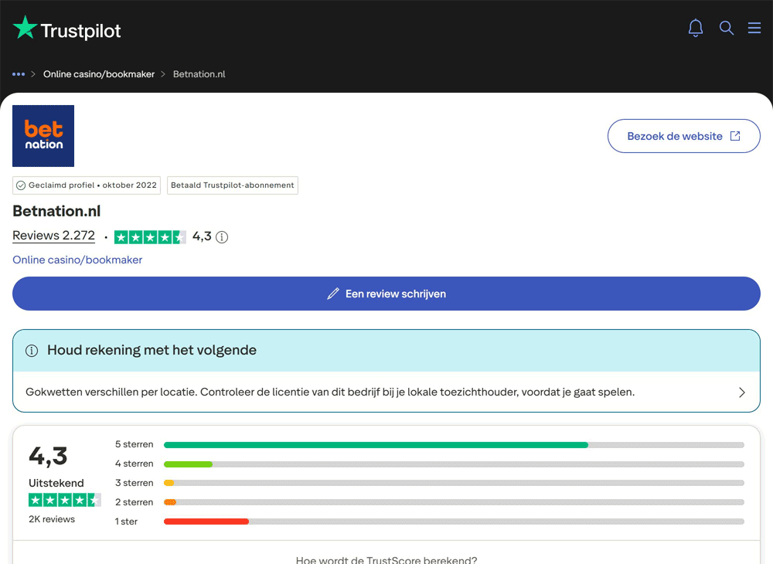Open the Reviews 2.272 link
Viewport: 773px width, 564px height.
point(54,236)
